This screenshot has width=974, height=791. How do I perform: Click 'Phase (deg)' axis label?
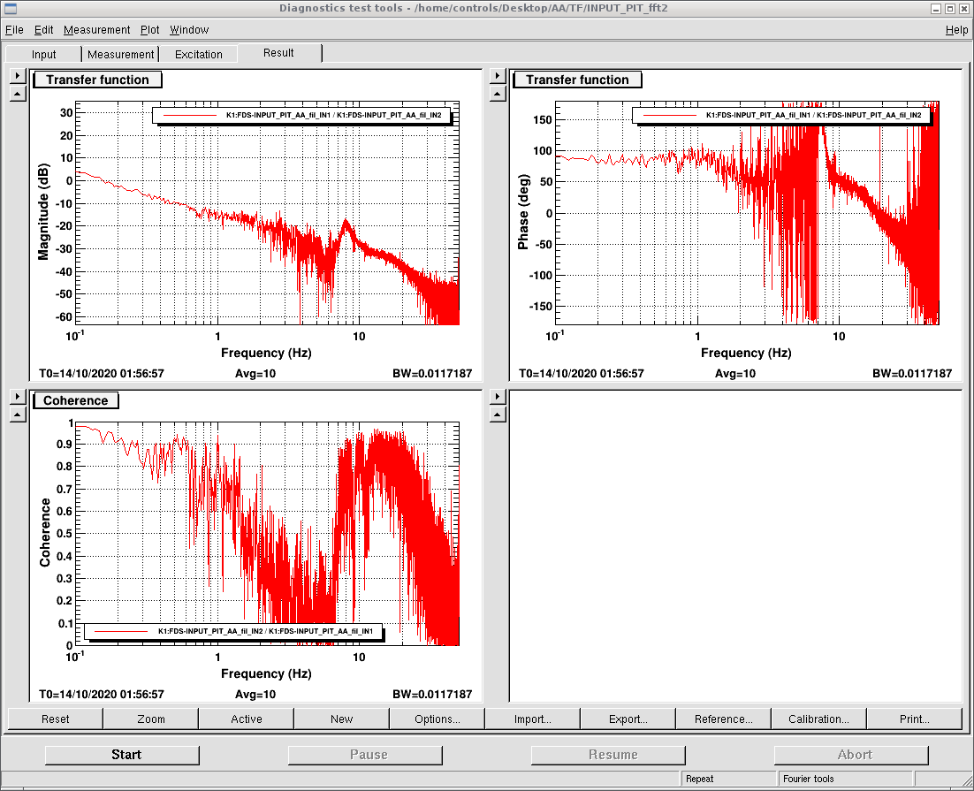pyautogui.click(x=523, y=212)
